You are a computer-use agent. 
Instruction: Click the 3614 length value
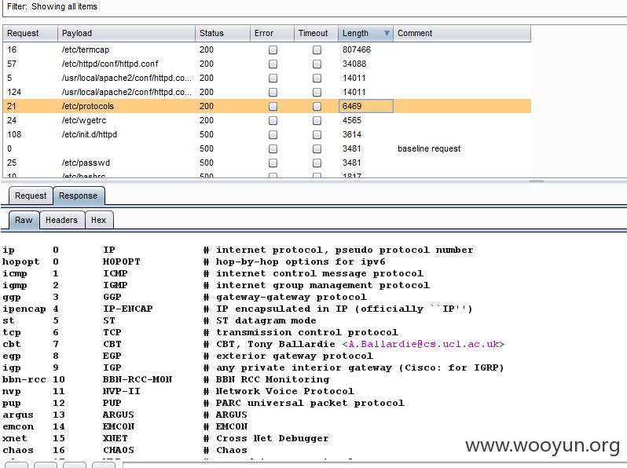(352, 135)
